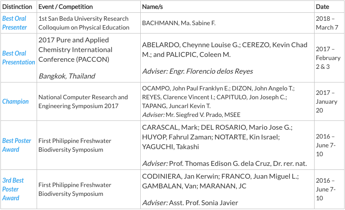
Task: Click the Event / Competition column header
Action: coord(66,7)
